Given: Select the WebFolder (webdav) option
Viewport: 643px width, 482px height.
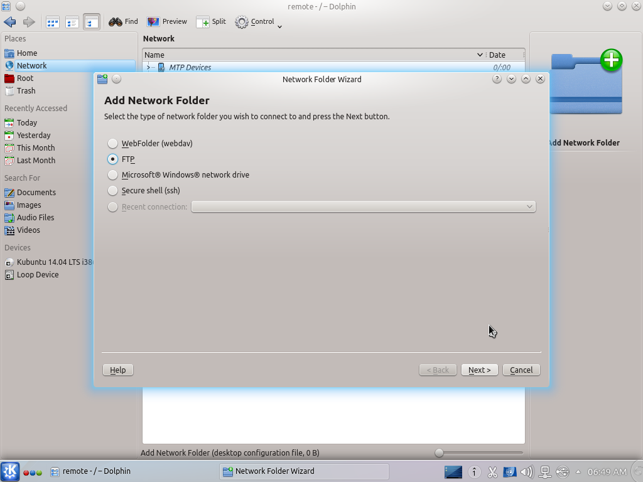Looking at the screenshot, I should point(150,144).
